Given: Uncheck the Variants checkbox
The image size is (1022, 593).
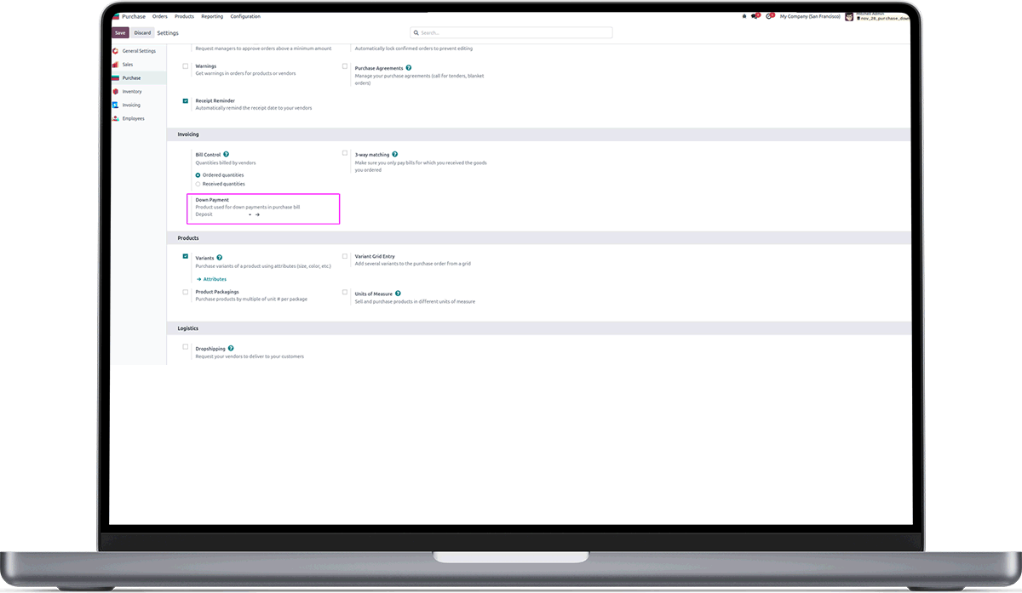Looking at the screenshot, I should pos(186,256).
